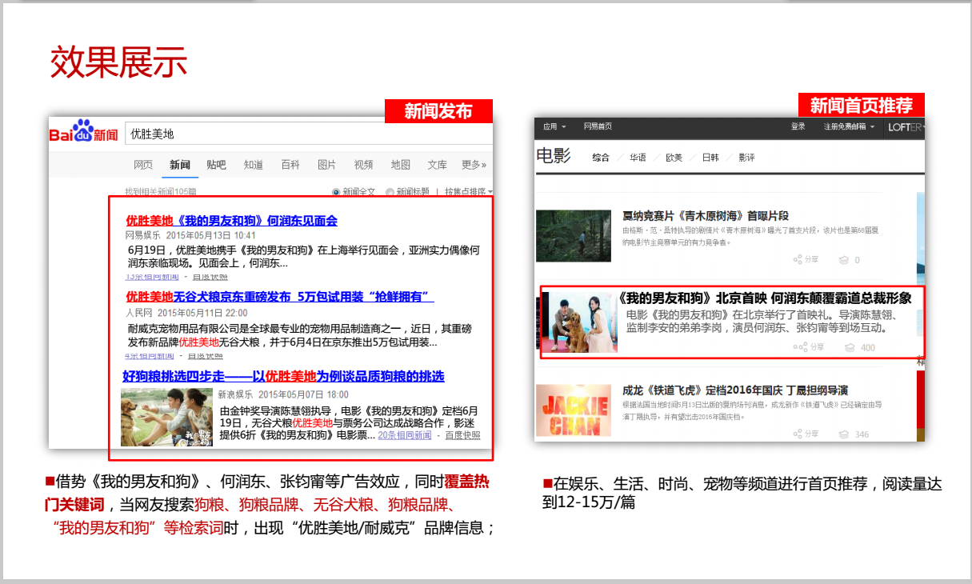The width and height of the screenshot is (972, 584).
Task: Click the Baidu search input field
Action: pos(304,134)
